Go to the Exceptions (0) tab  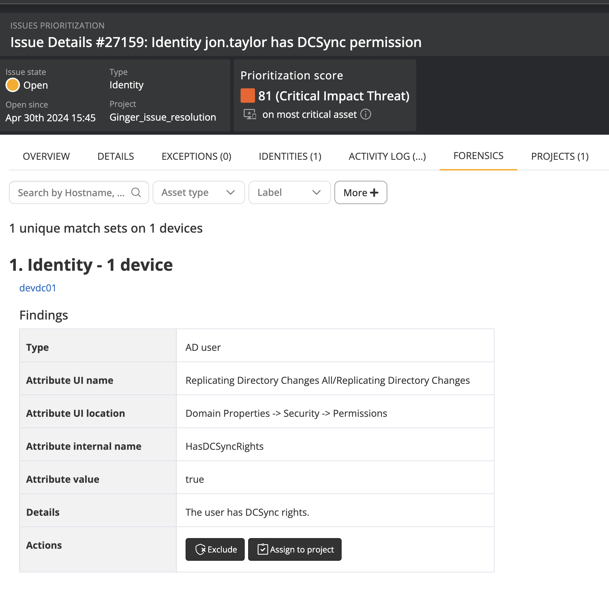tap(196, 156)
